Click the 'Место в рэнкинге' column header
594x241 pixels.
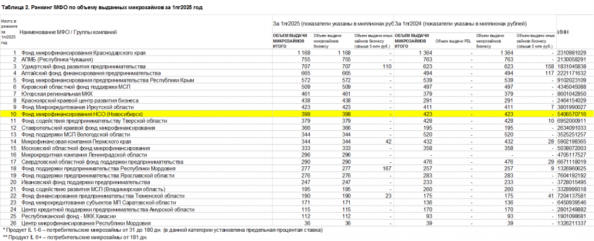(9, 32)
